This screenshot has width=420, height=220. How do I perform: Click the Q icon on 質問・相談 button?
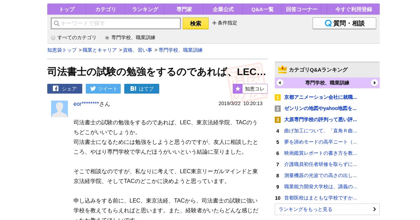[328, 23]
